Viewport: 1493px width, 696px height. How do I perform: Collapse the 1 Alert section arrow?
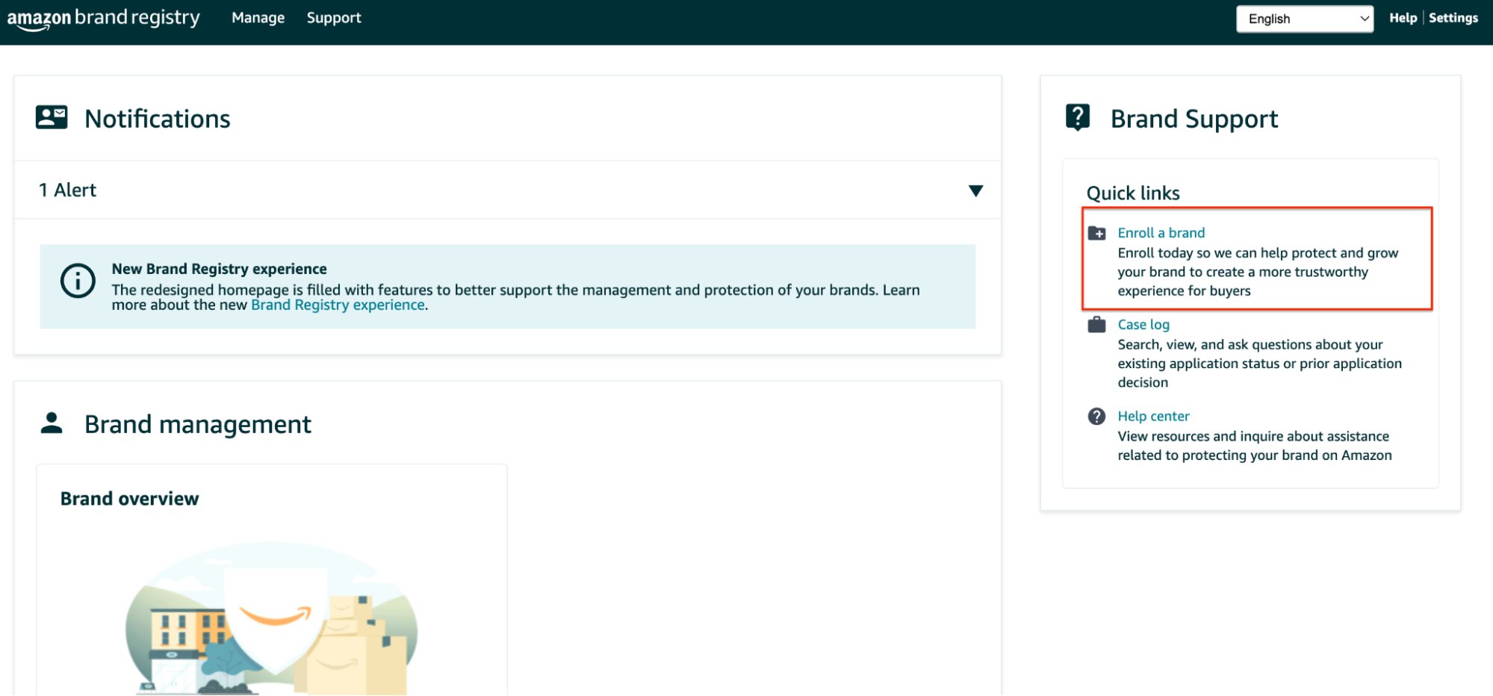pos(975,190)
